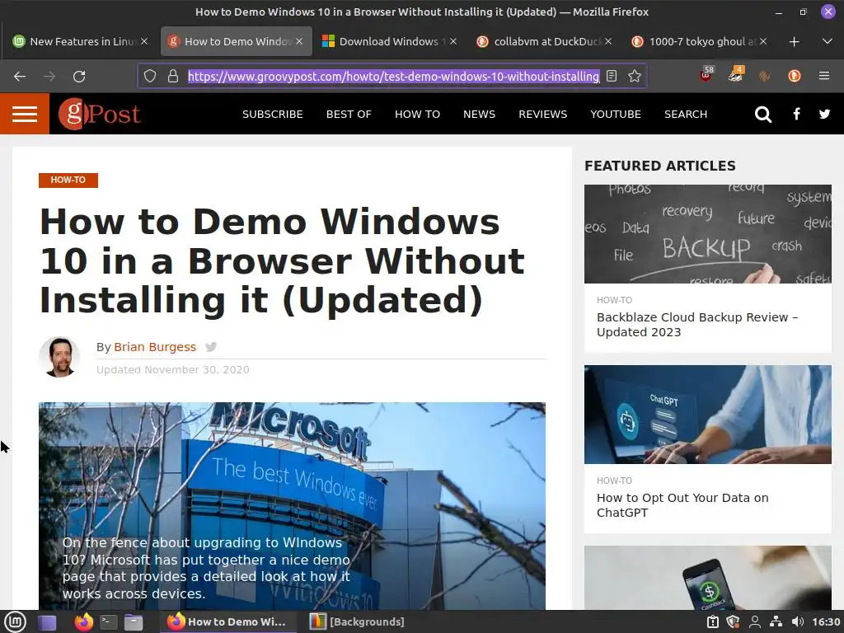The height and width of the screenshot is (633, 844).
Task: Click the padlock site security icon
Action: click(173, 77)
